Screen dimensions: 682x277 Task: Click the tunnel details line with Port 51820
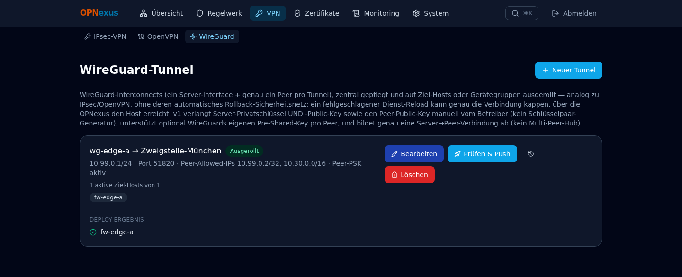(225, 168)
